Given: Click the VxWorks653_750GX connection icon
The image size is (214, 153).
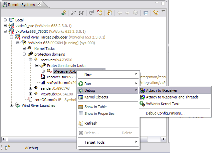Looking at the screenshot, I should (x=11, y=31).
